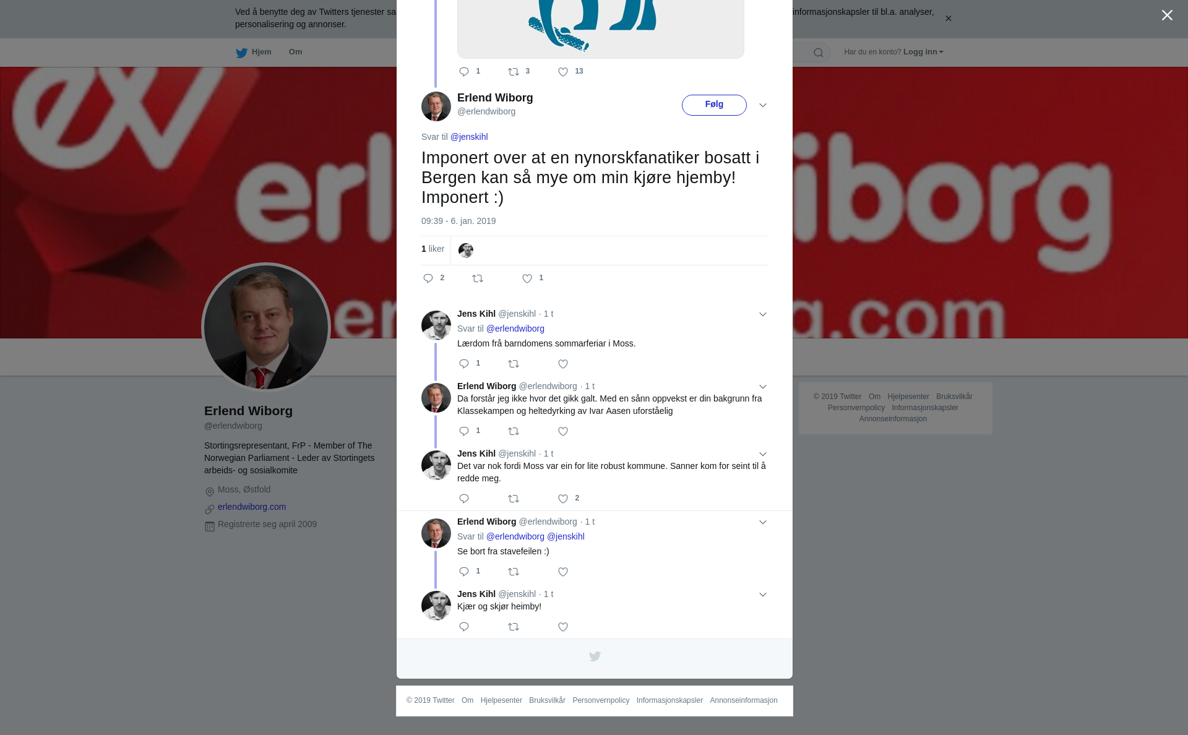The width and height of the screenshot is (1188, 735).
Task: Reply to the 'Det var nok fordi Moss' tweet
Action: coord(464,499)
